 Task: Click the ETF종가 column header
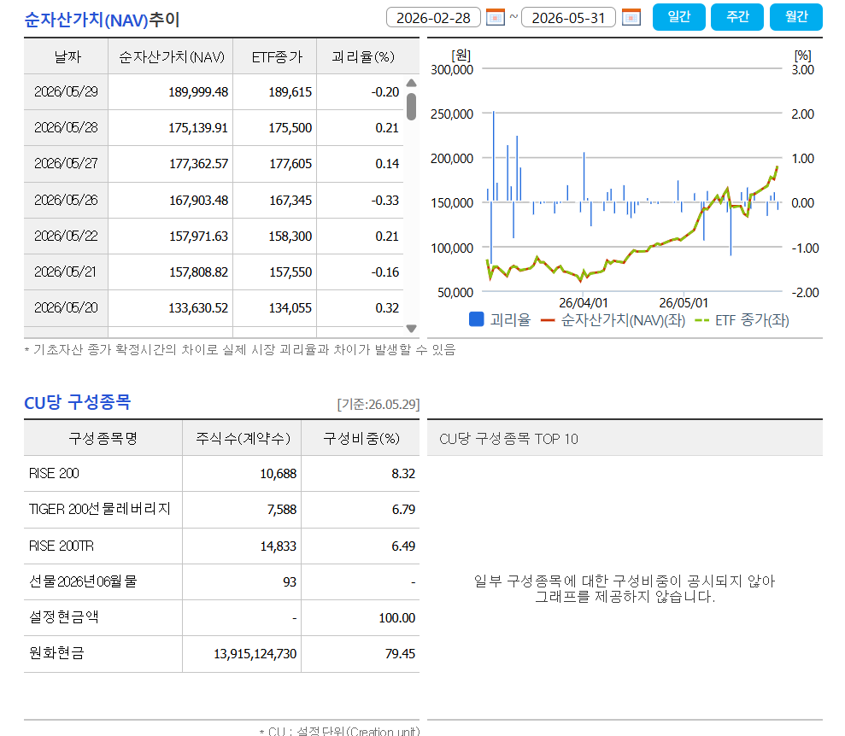277,56
